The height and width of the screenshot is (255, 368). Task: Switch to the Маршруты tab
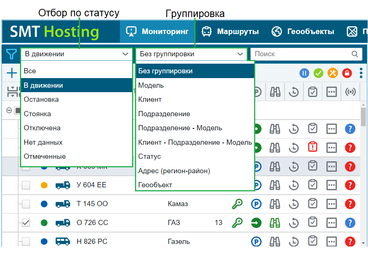[230, 31]
